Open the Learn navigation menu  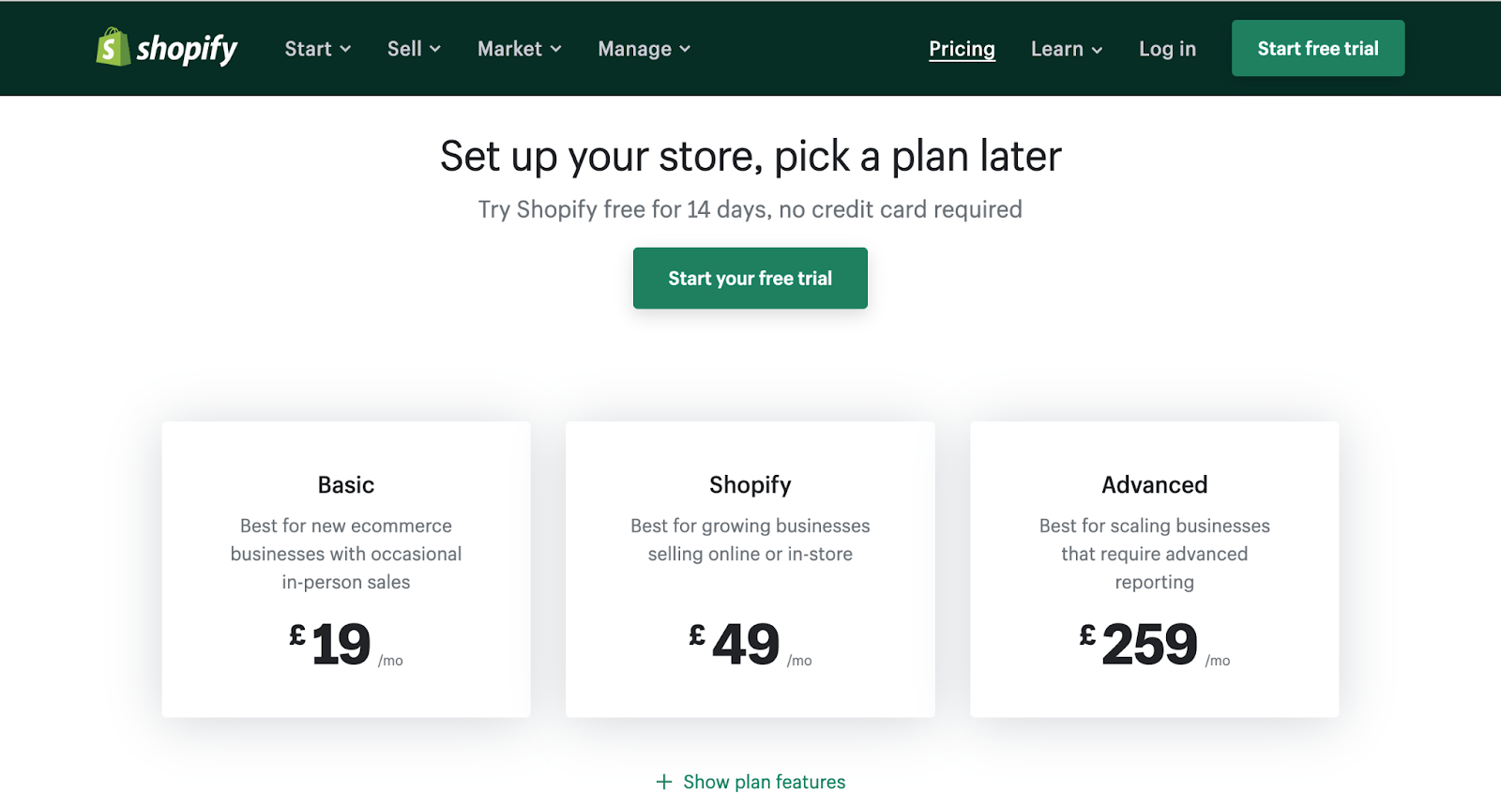coord(1067,49)
